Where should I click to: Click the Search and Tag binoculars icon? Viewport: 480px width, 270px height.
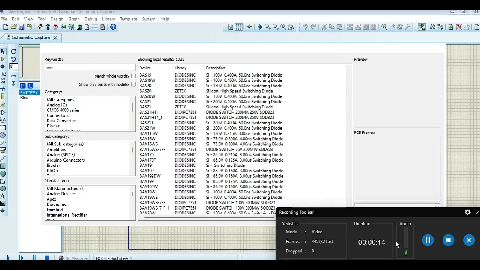432,27
